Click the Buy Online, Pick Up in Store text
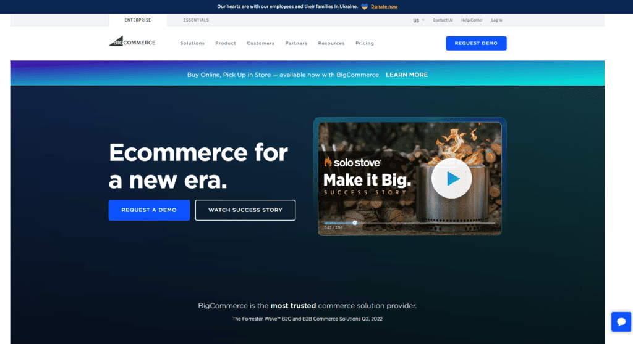633x344 pixels. pos(283,75)
